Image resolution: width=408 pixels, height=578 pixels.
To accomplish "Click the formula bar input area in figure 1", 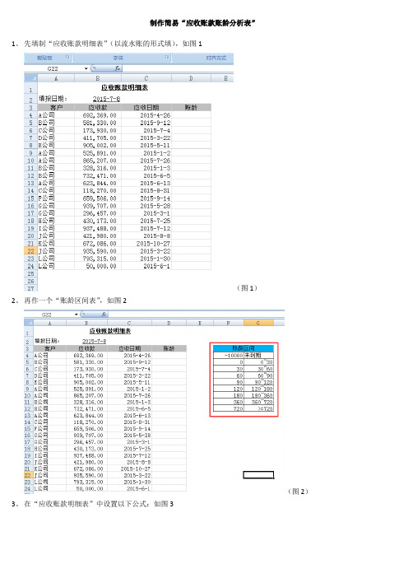I will (x=178, y=68).
